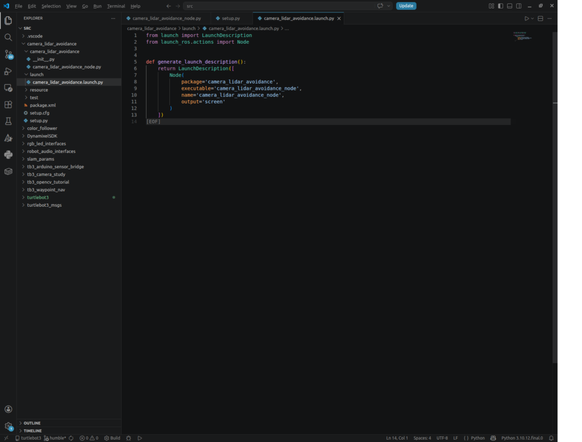
Task: Open the errors and warnings count in the status bar
Action: 89,438
